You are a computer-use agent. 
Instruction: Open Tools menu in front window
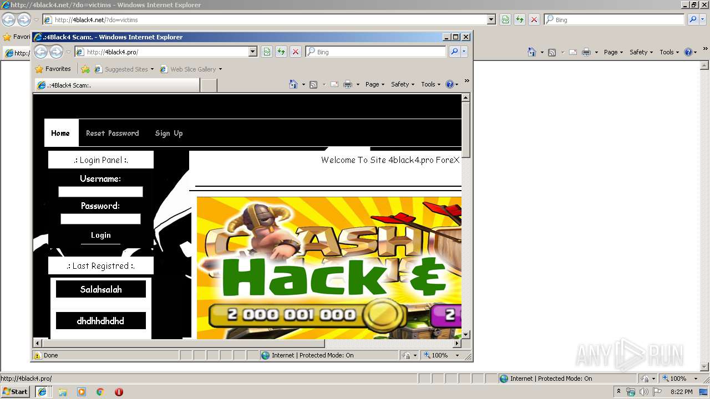430,84
